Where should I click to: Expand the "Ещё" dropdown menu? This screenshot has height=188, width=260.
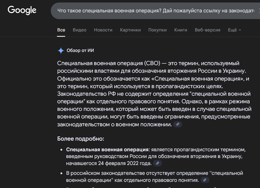click(x=234, y=30)
